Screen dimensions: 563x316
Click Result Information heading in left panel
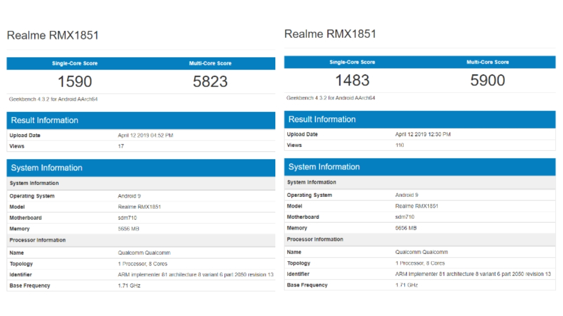(x=44, y=120)
